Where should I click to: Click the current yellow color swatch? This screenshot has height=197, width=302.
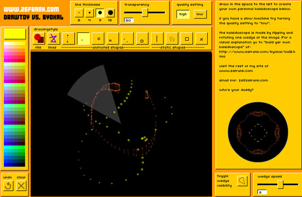[x=15, y=34]
